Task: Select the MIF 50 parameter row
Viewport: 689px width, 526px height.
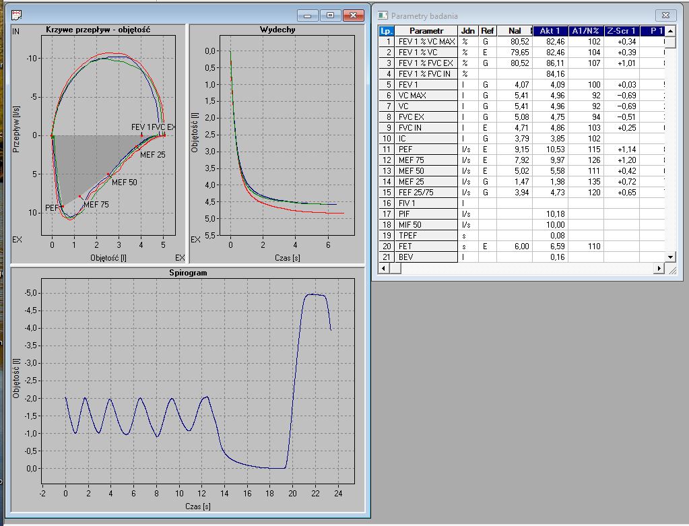Action: (x=521, y=224)
